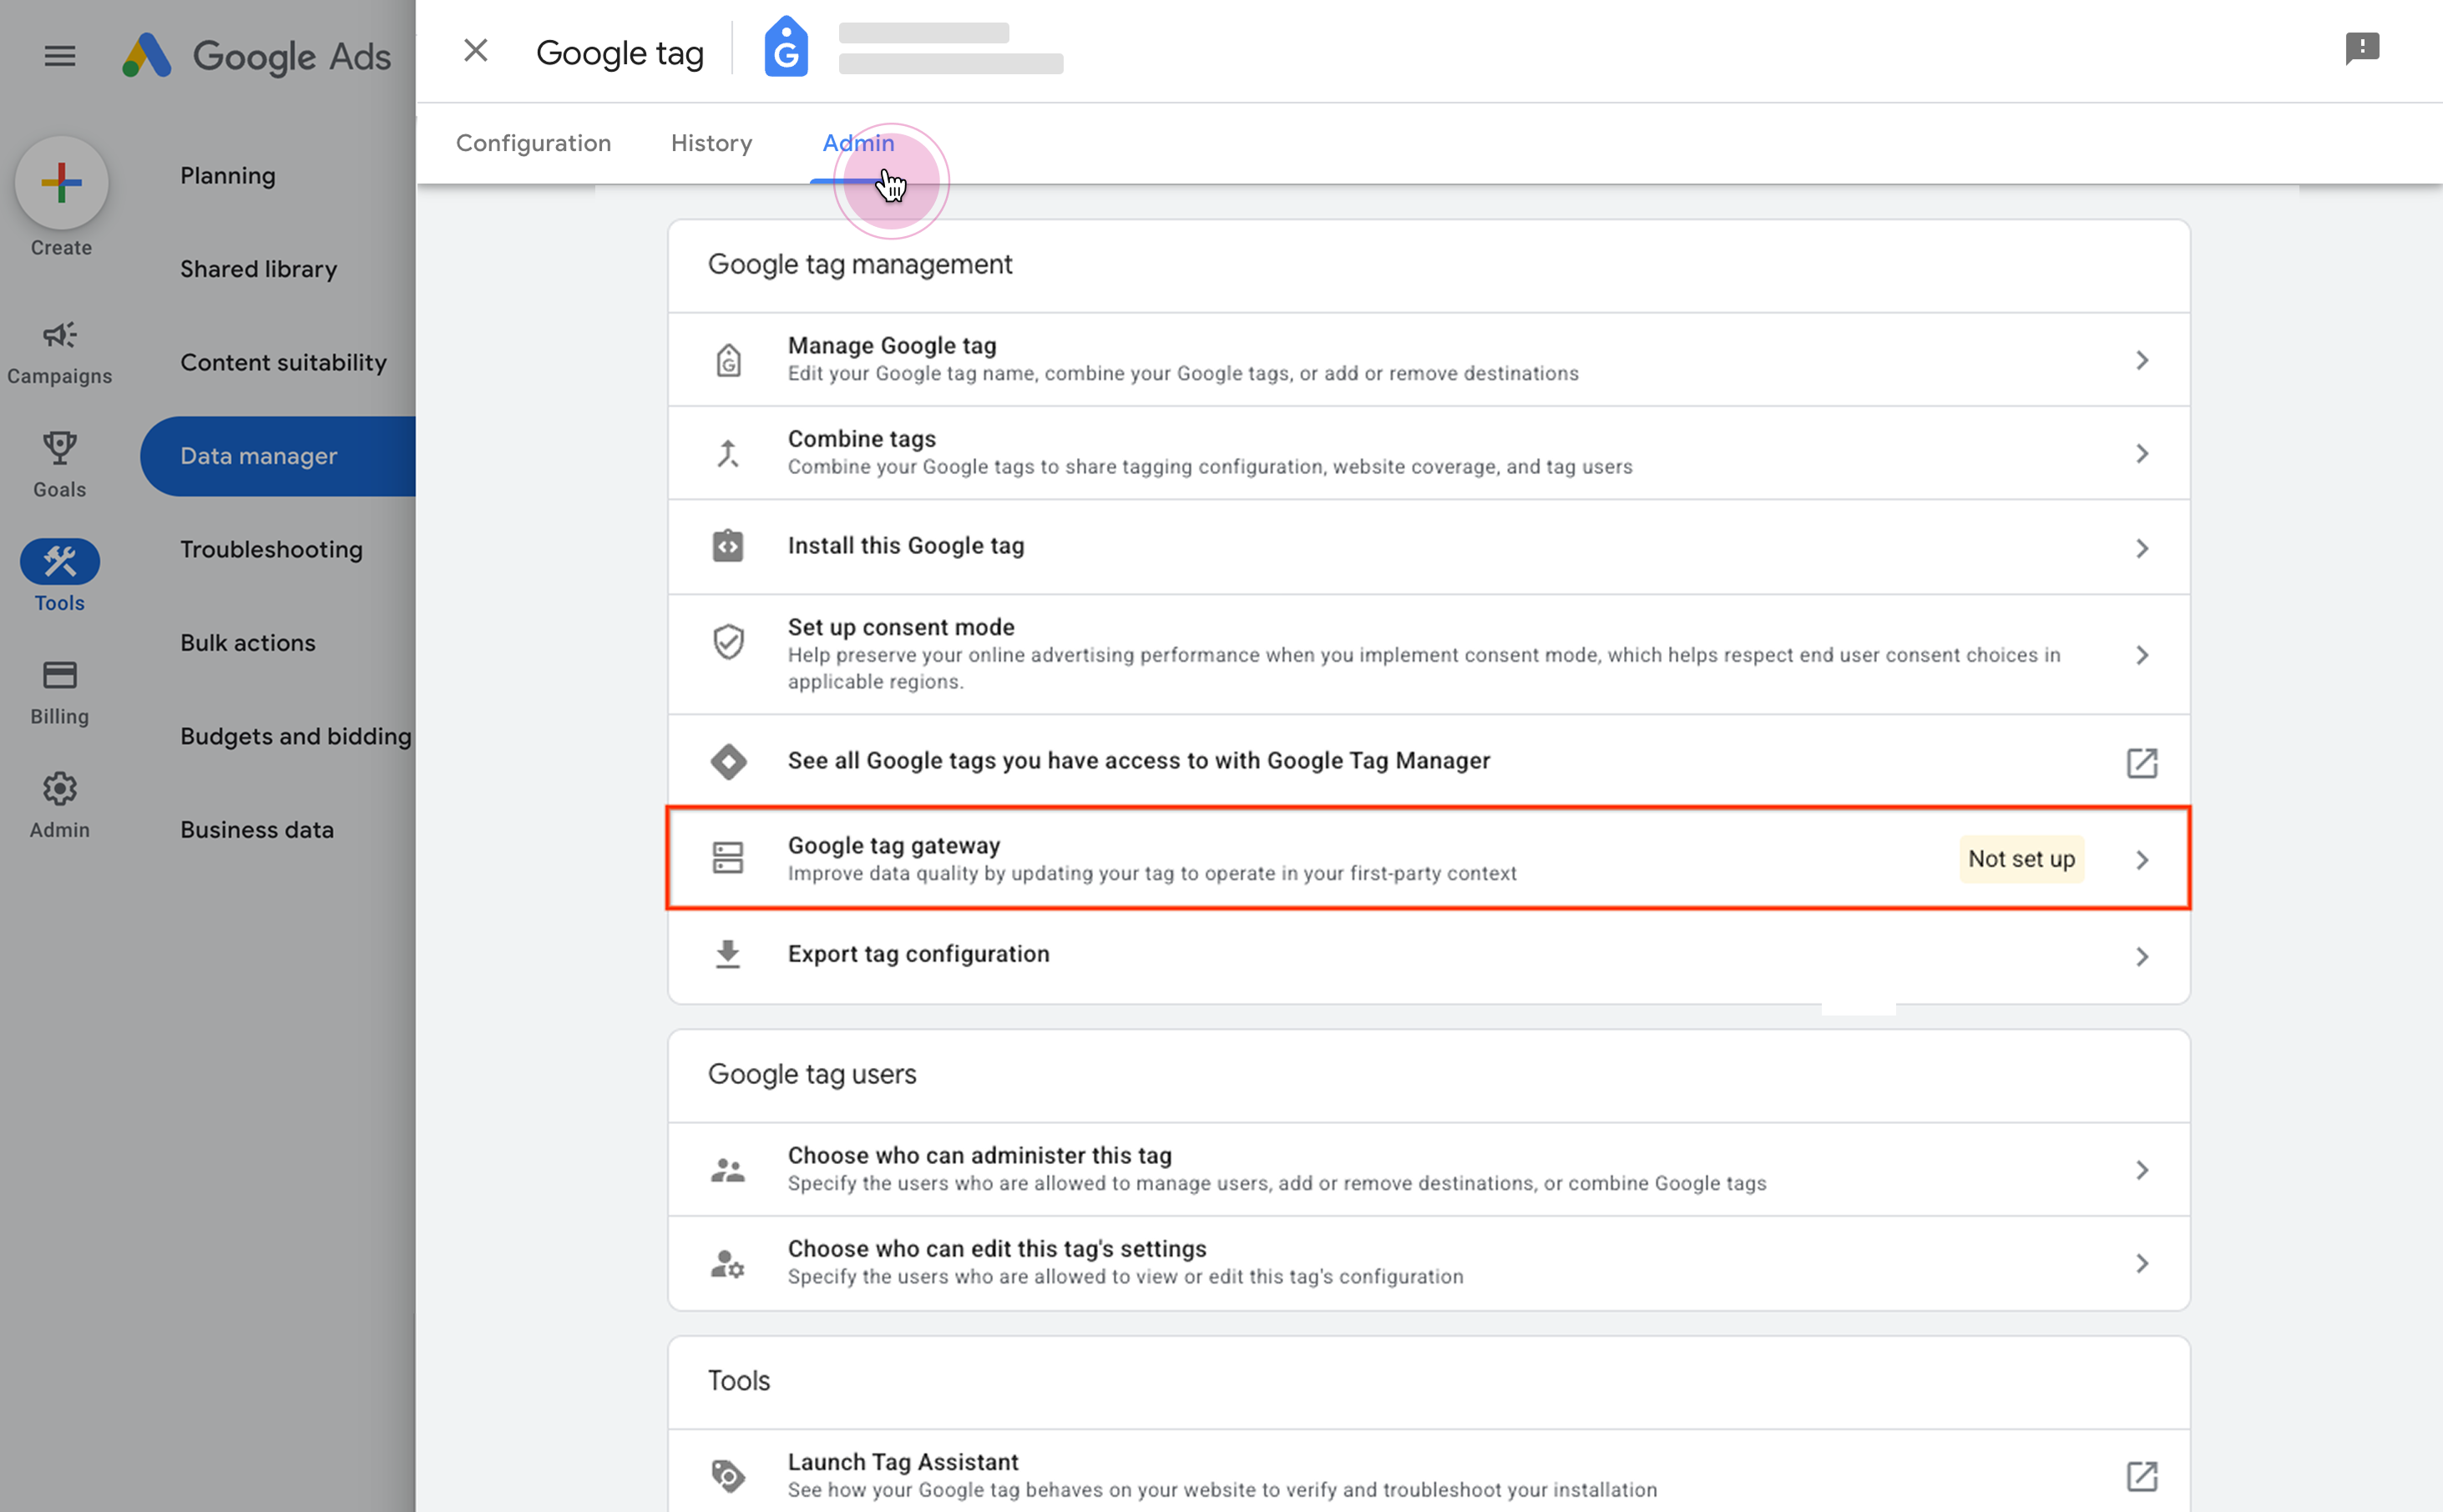Switch to the History tab
The height and width of the screenshot is (1512, 2443).
[711, 143]
